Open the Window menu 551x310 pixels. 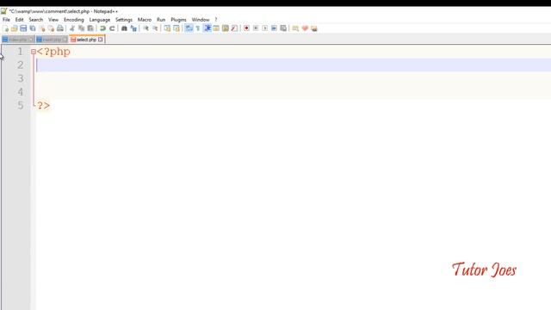pyautogui.click(x=201, y=20)
